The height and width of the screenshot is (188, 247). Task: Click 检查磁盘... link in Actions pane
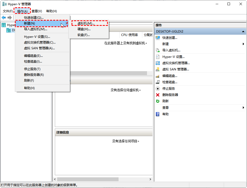(170, 82)
